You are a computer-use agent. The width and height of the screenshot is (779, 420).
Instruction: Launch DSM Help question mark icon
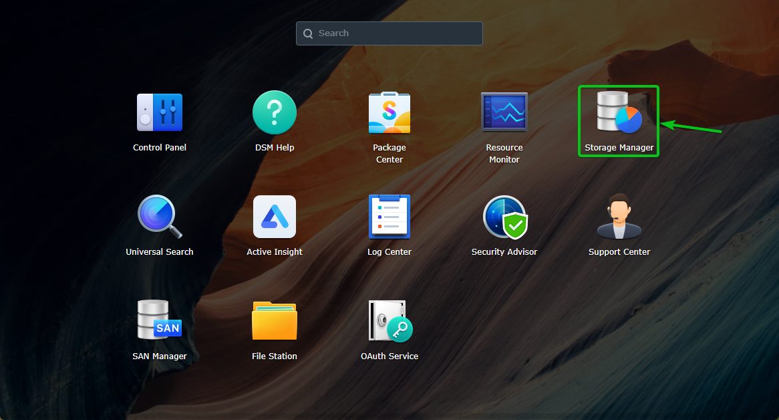pos(275,112)
